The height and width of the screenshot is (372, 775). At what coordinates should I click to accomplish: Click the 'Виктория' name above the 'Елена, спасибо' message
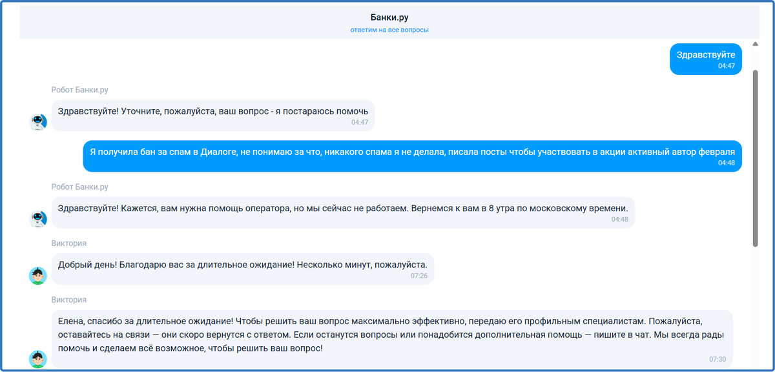point(69,300)
